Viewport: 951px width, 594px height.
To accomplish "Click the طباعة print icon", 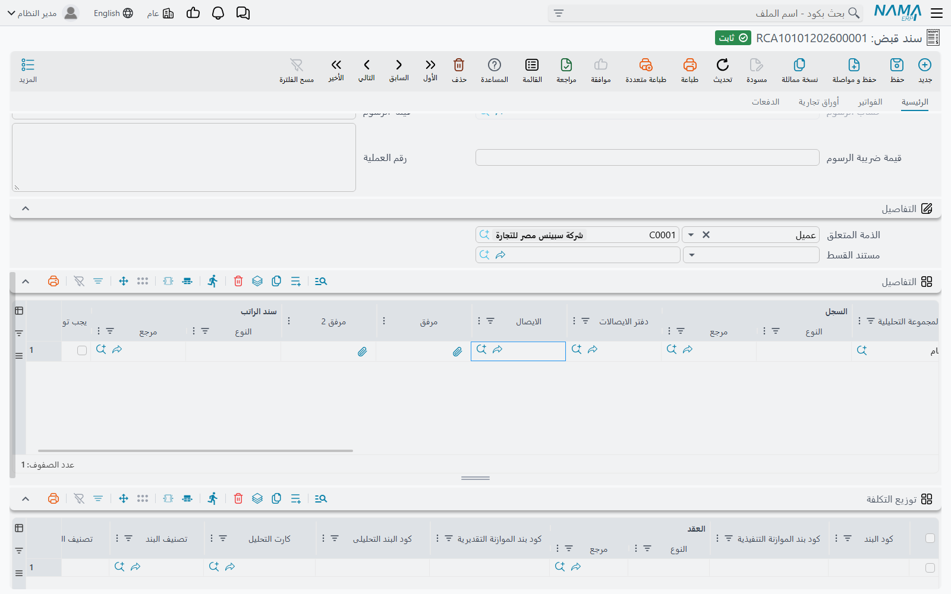I will click(x=689, y=65).
